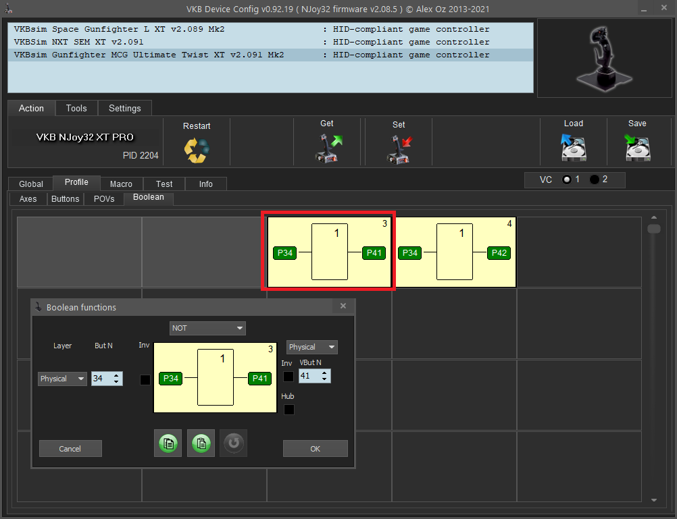Open the Macro tab

point(122,184)
